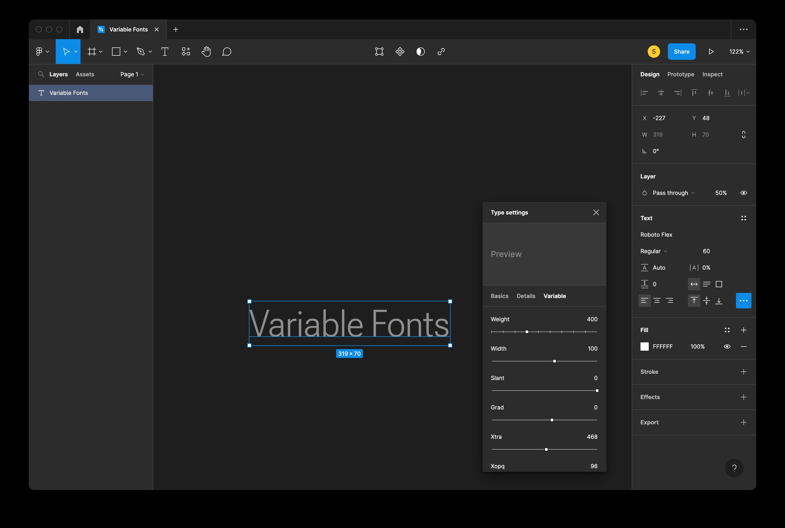Image resolution: width=785 pixels, height=528 pixels.
Task: Hide the white Fill
Action: [x=727, y=346]
